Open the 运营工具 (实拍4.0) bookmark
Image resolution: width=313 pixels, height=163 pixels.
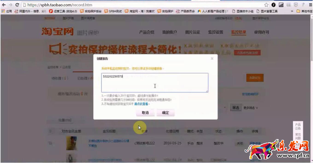[63, 11]
